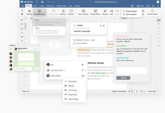Click the zoom in plus button
Image resolution: width=165 pixels, height=113 pixels.
(158, 92)
